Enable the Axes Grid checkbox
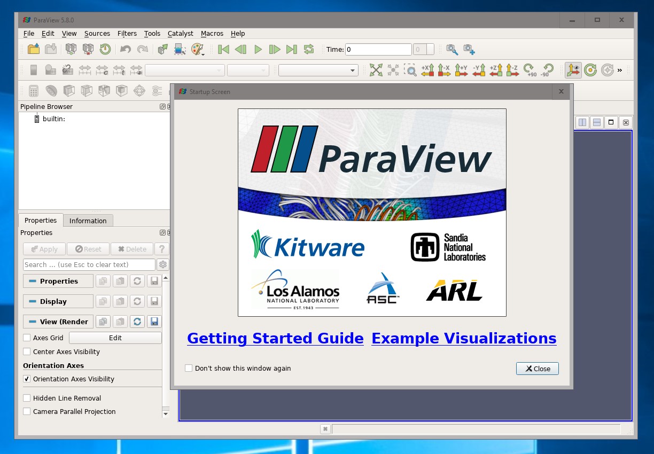This screenshot has width=654, height=454. [27, 338]
